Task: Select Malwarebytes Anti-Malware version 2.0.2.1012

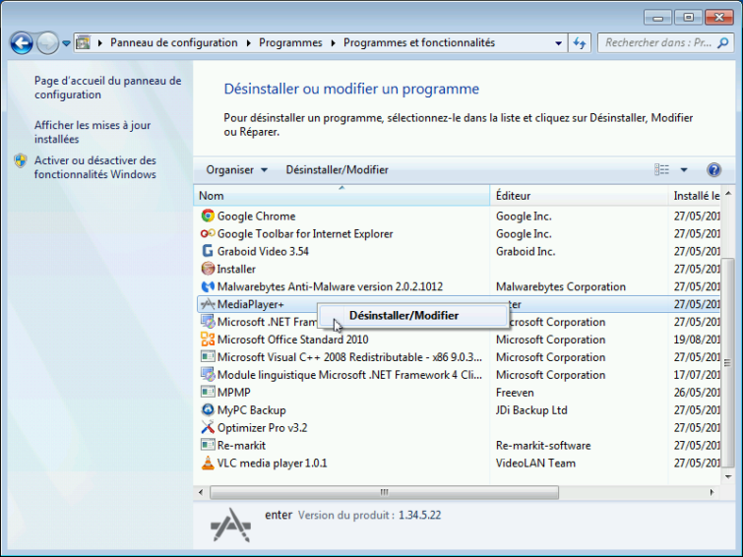Action: (330, 286)
